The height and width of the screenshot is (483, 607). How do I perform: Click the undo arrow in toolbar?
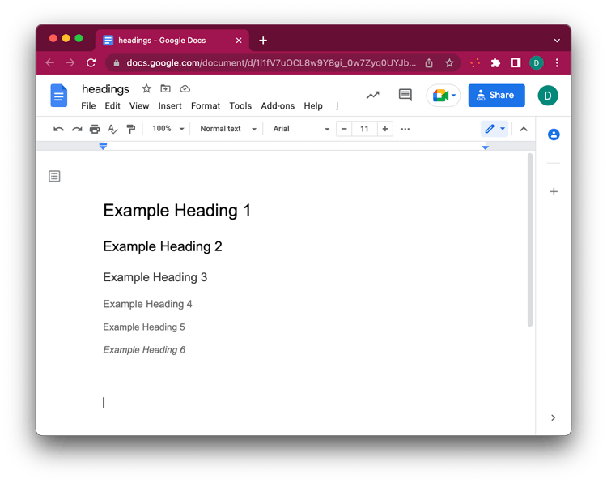point(58,129)
